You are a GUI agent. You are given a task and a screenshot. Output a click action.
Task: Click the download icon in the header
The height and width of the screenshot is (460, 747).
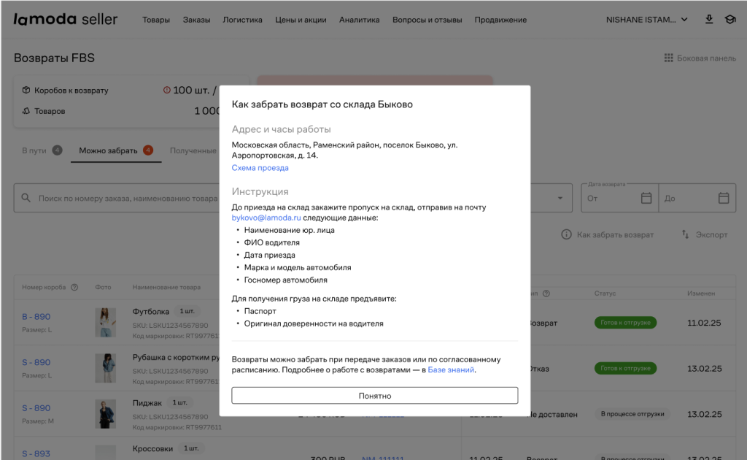coord(708,20)
